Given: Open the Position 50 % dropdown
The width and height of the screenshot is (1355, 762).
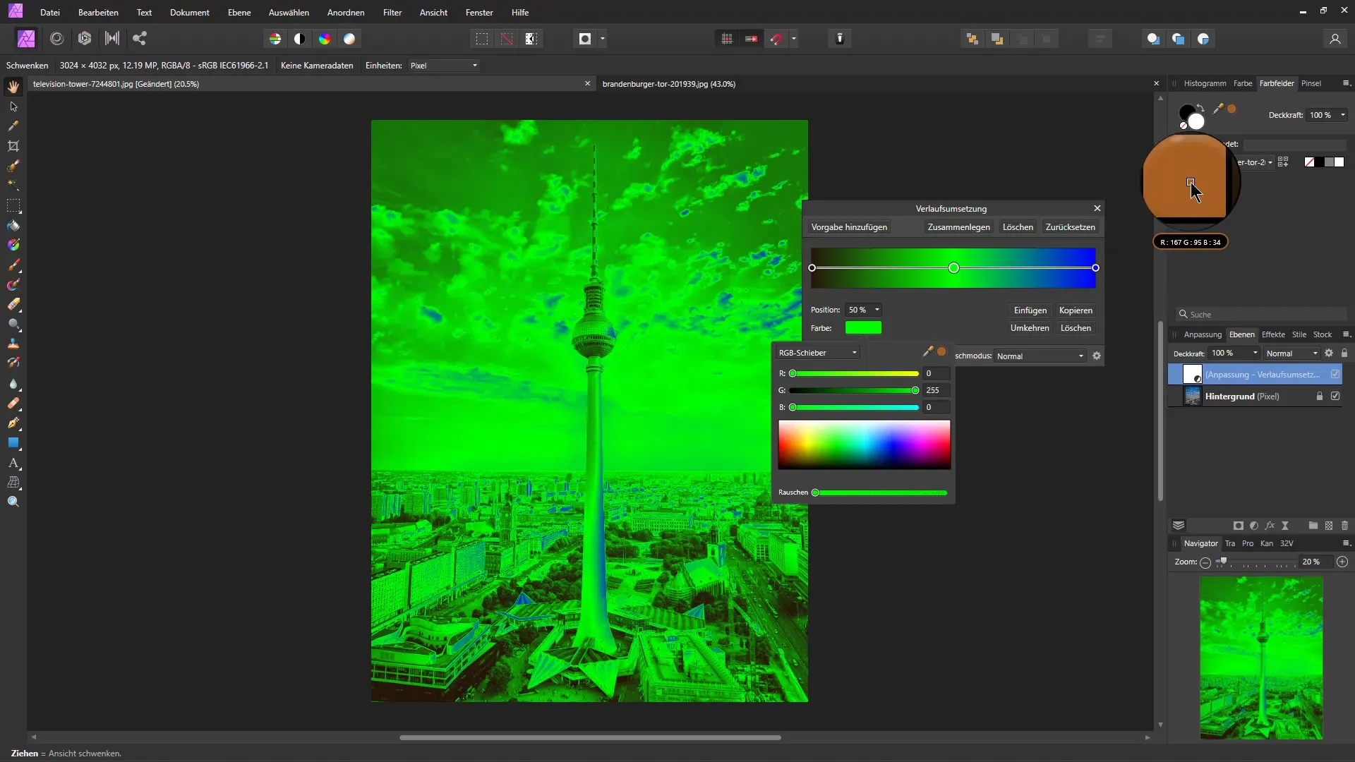Looking at the screenshot, I should point(863,310).
